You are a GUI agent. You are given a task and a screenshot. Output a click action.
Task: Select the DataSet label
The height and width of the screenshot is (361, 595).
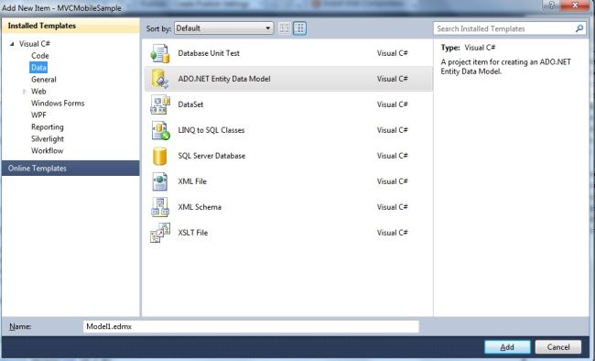coord(190,104)
